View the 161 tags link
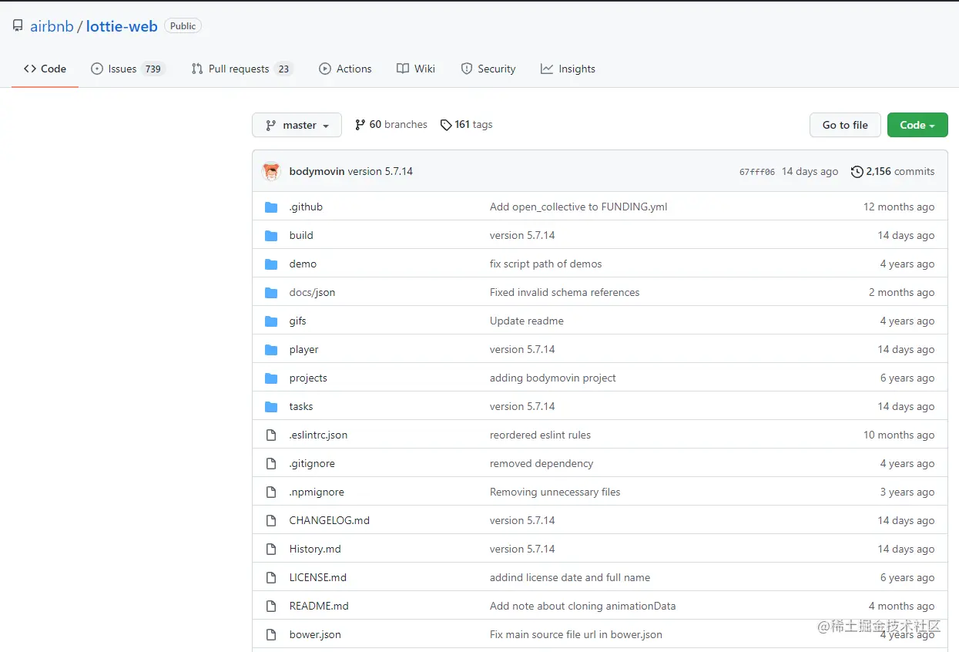 466,125
